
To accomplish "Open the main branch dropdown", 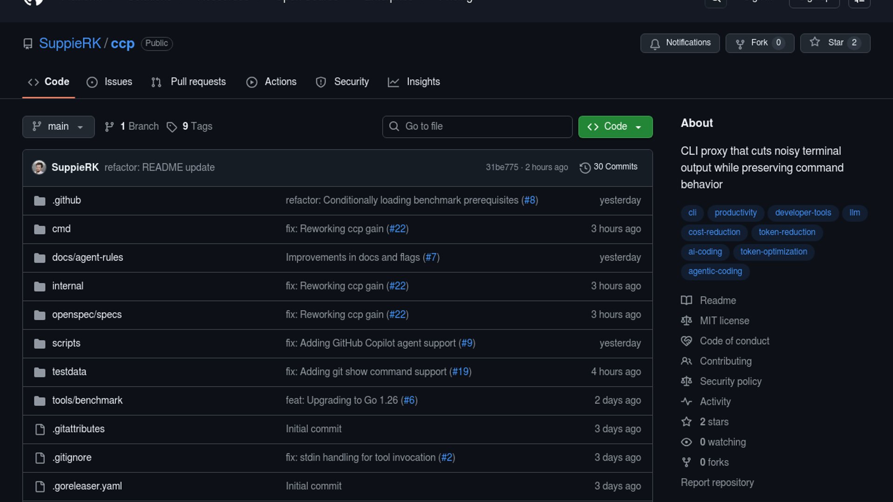I will point(58,126).
